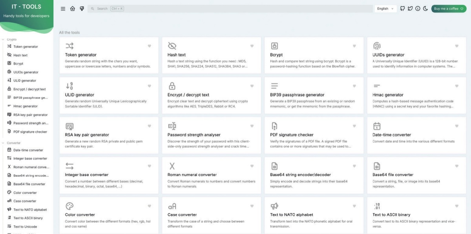Open Text to Unicode in sidebar
Viewport: 471px width, 234px height.
pos(26,227)
